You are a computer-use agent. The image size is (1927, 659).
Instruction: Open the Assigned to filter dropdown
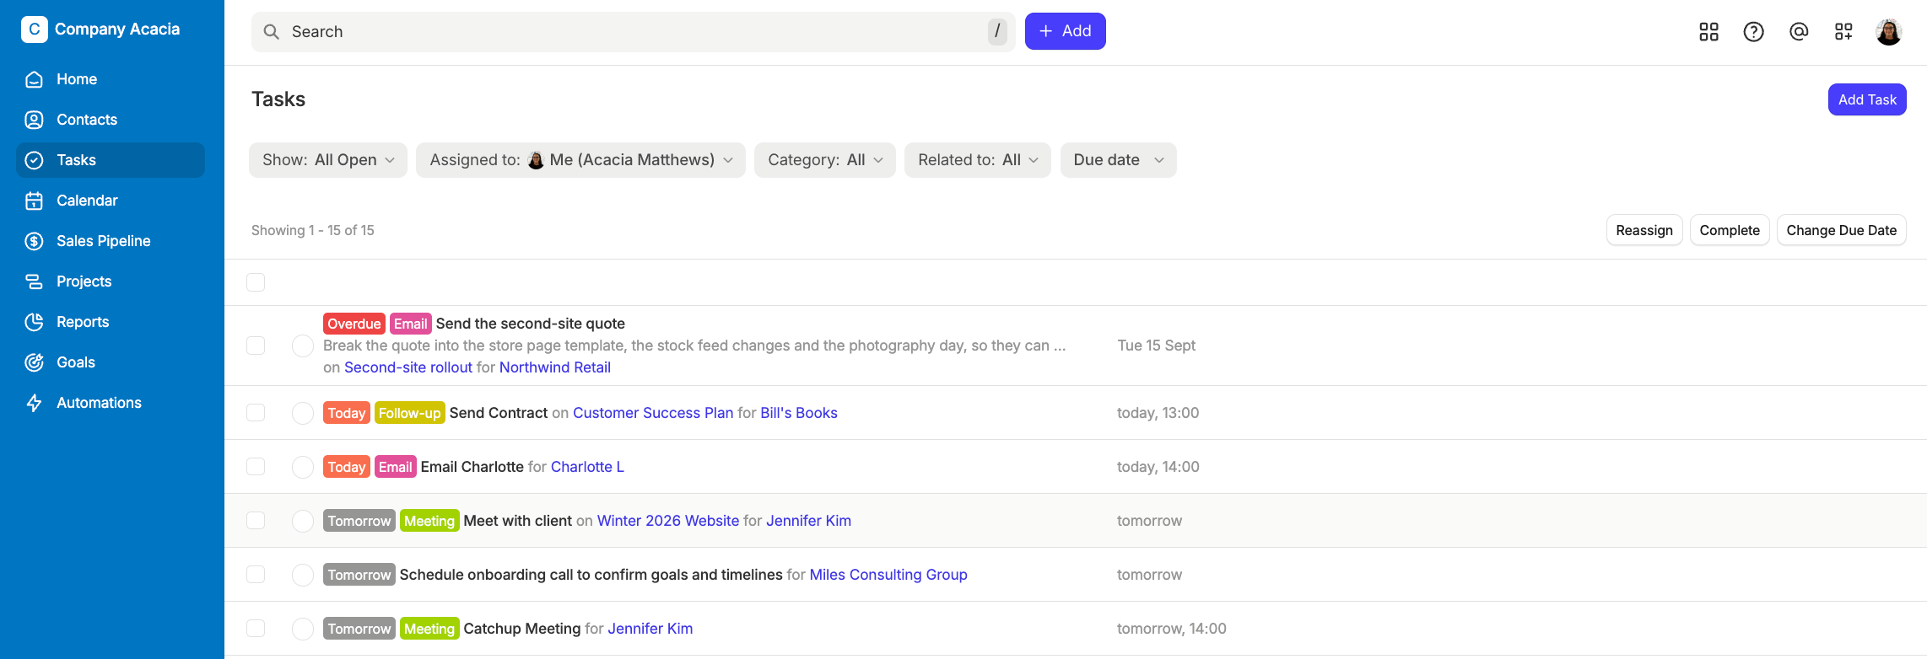[x=580, y=160]
